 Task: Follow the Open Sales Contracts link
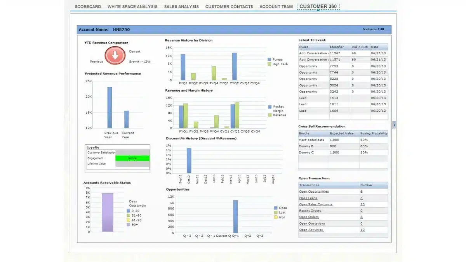point(316,205)
